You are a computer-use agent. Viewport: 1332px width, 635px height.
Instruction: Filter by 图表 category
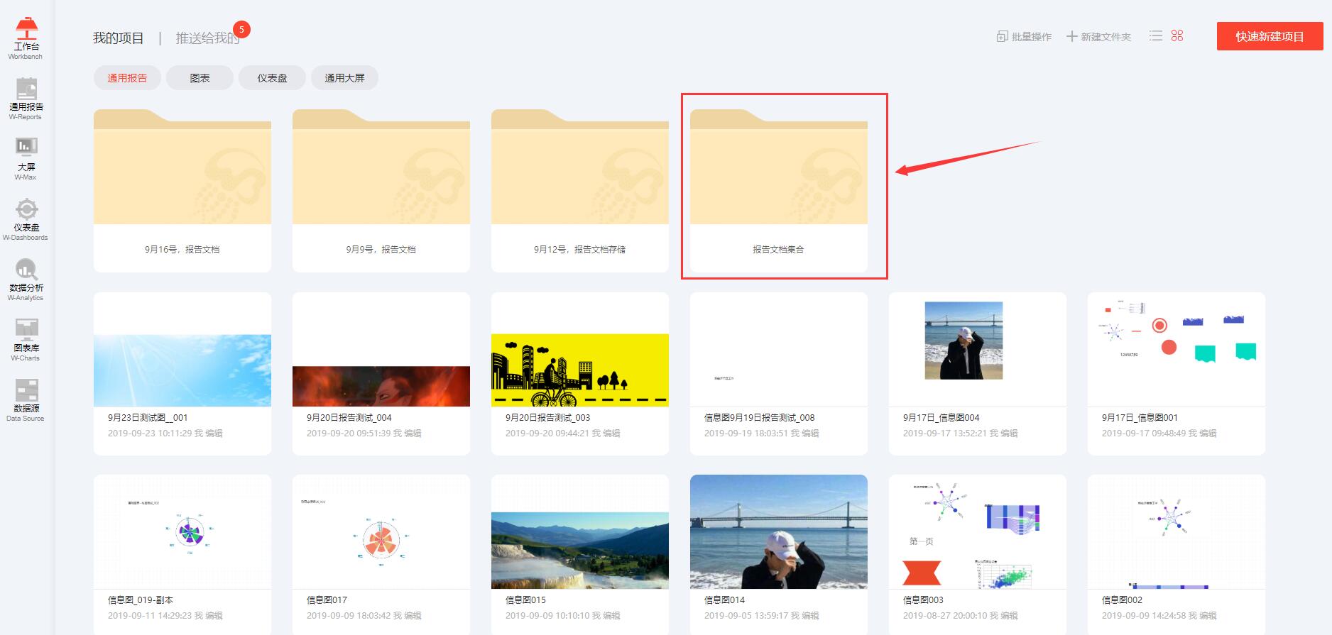200,78
